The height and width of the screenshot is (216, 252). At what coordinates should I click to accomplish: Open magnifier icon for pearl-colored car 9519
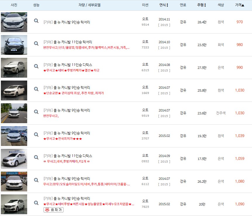point(36,112)
